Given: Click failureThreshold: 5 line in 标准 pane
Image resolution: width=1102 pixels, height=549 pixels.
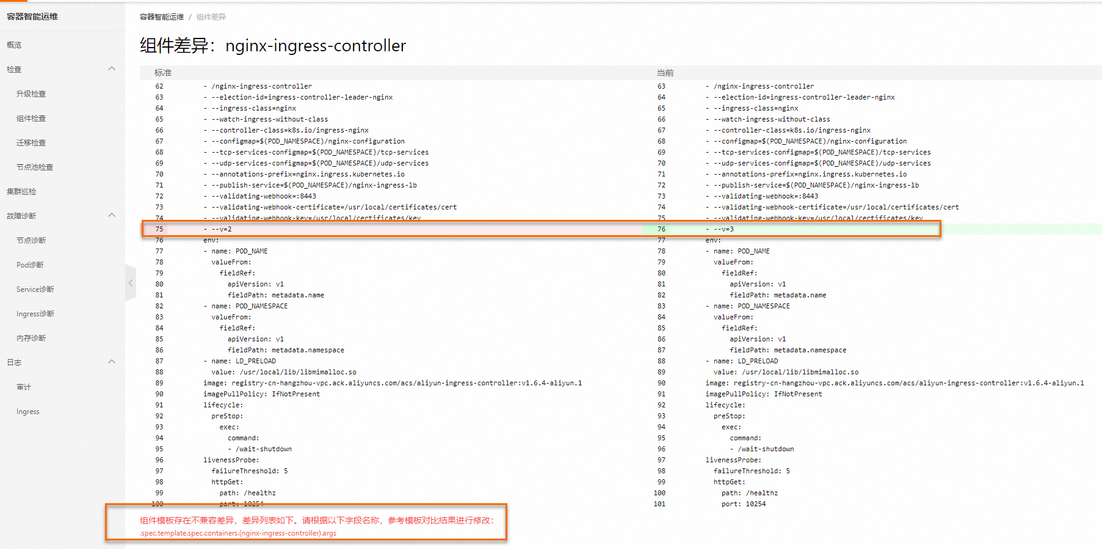Looking at the screenshot, I should pyautogui.click(x=250, y=471).
